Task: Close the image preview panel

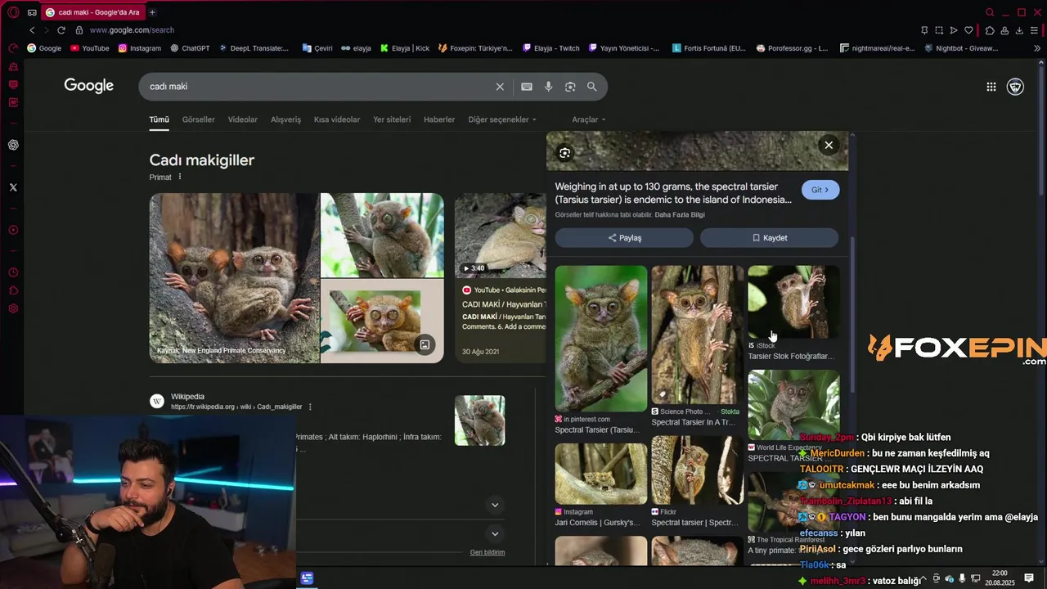Action: click(x=829, y=145)
